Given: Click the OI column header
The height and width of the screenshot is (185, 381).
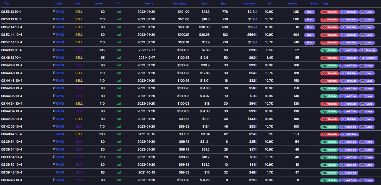Looking at the screenshot, I should (270, 4).
